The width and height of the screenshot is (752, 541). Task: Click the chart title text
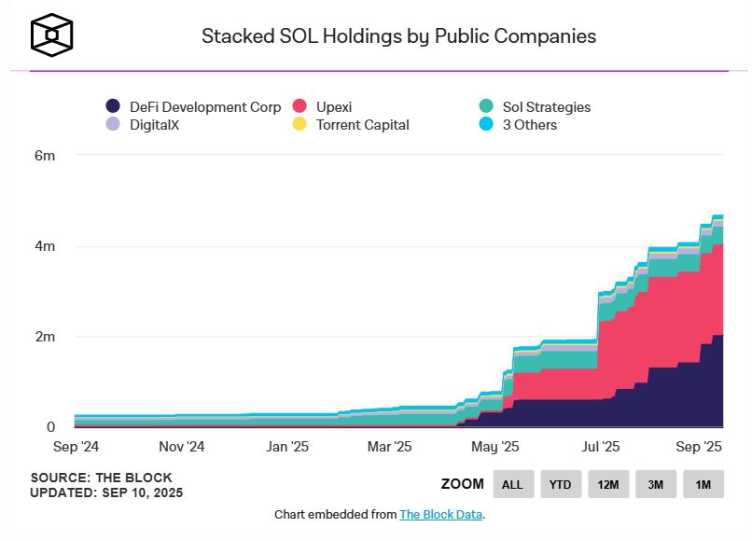(x=398, y=36)
